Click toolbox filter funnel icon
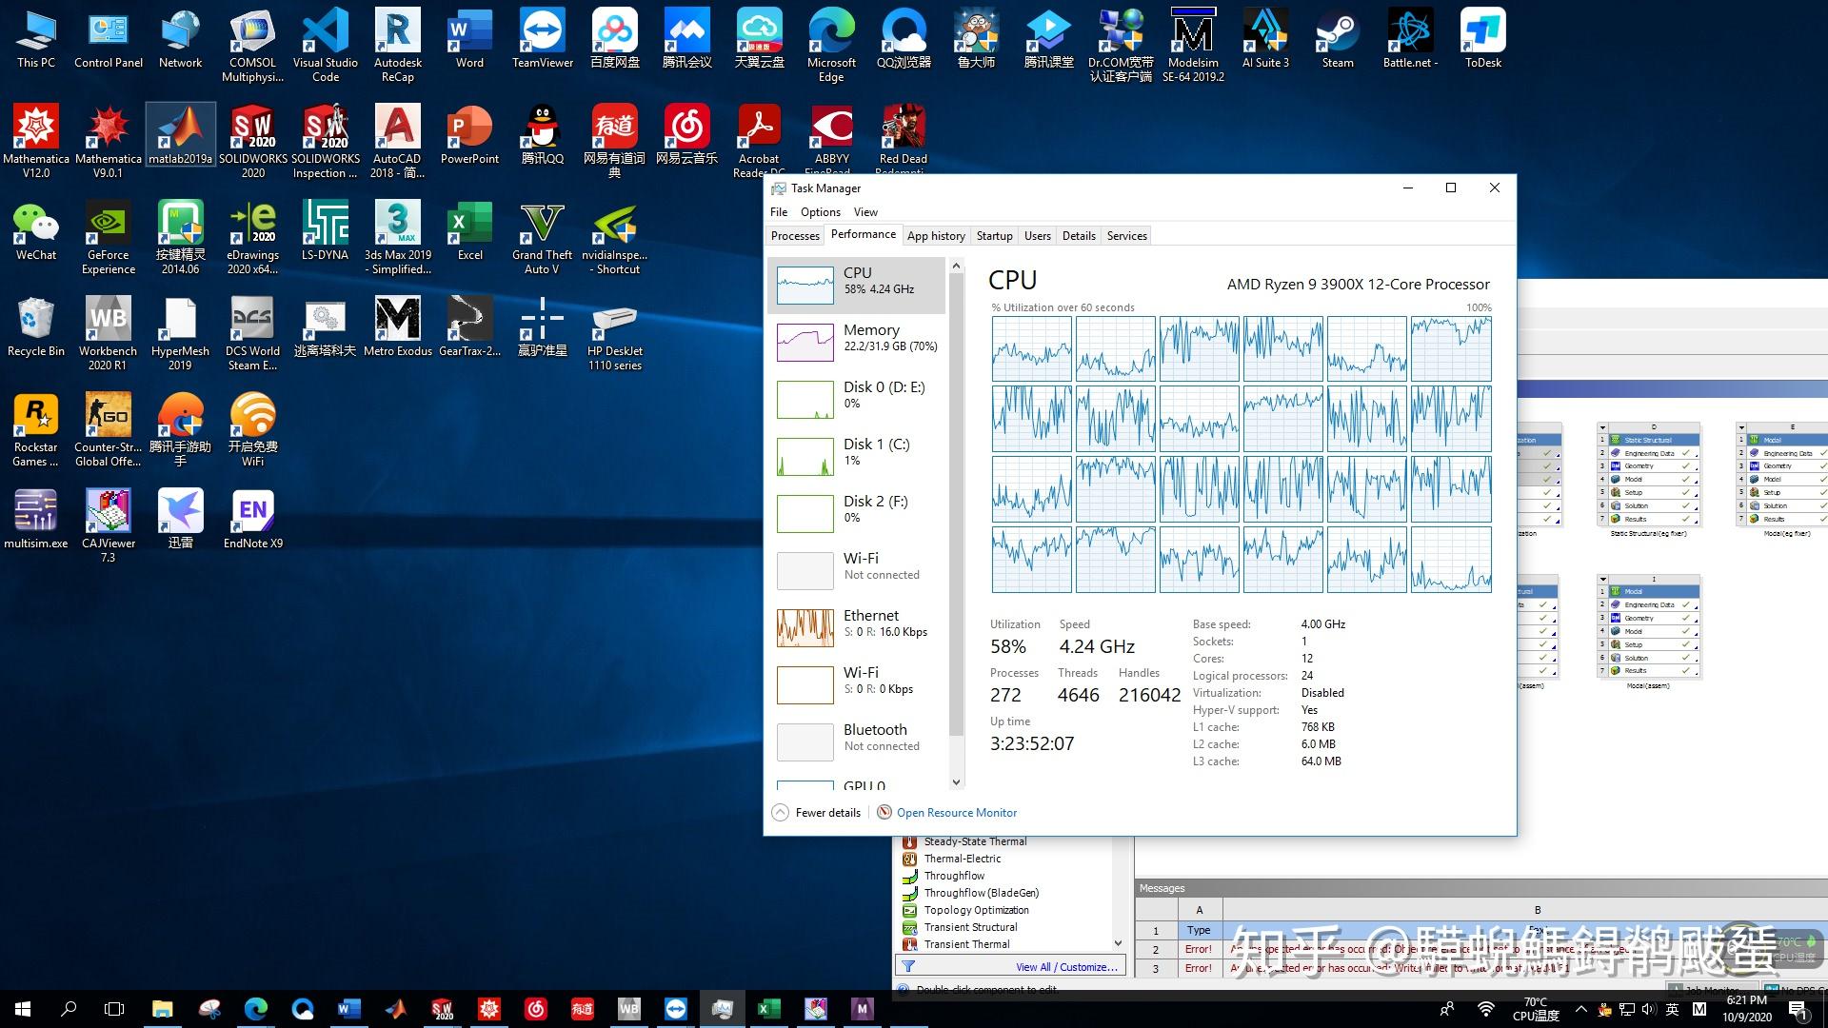 (x=908, y=967)
